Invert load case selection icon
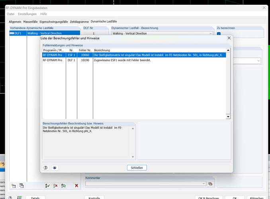 point(63,186)
